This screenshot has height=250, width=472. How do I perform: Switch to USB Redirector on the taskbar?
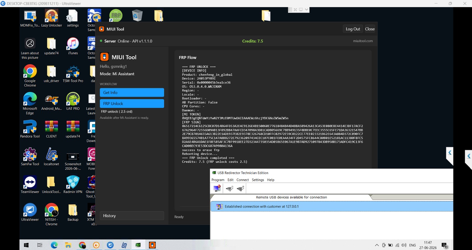pyautogui.click(x=138, y=245)
